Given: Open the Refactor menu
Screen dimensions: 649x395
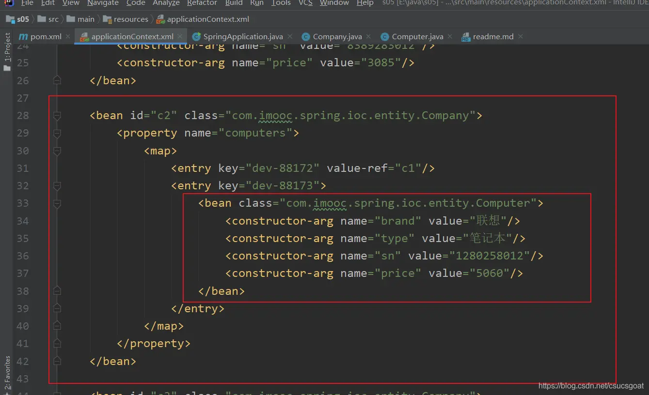Looking at the screenshot, I should (x=202, y=3).
